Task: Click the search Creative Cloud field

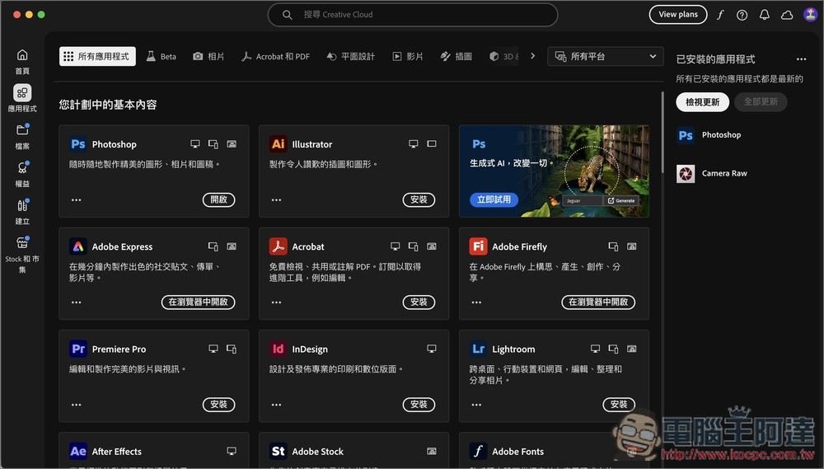Action: point(413,15)
